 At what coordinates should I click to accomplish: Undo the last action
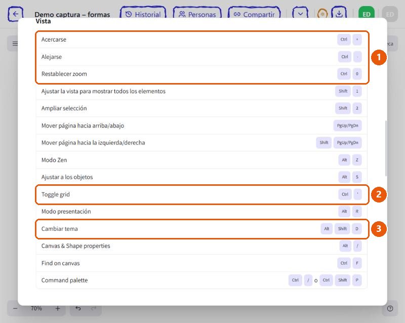tap(78, 308)
